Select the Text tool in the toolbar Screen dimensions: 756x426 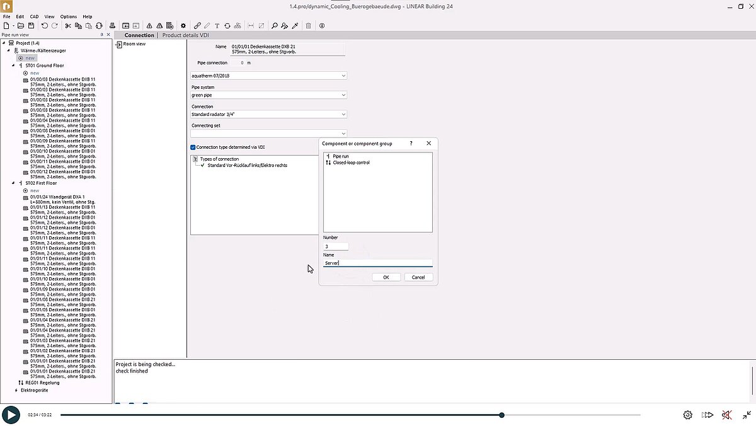tap(217, 25)
